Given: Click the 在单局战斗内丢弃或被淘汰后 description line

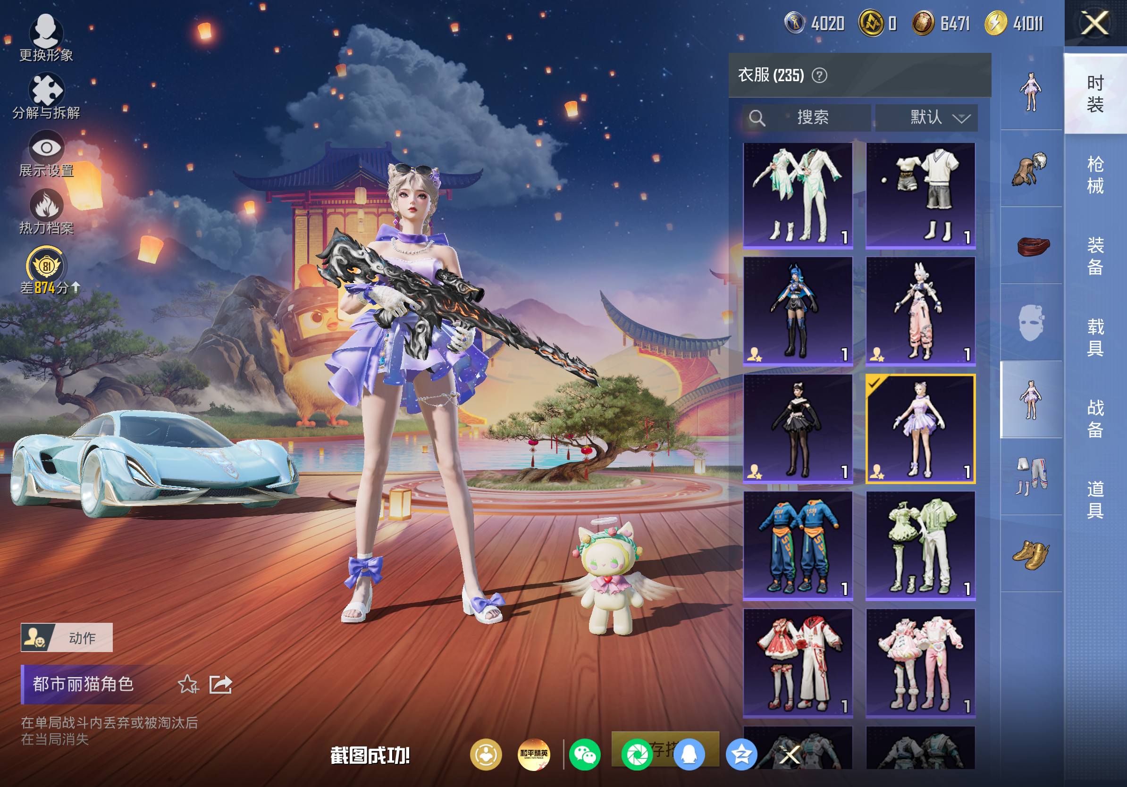Looking at the screenshot, I should coord(109,723).
